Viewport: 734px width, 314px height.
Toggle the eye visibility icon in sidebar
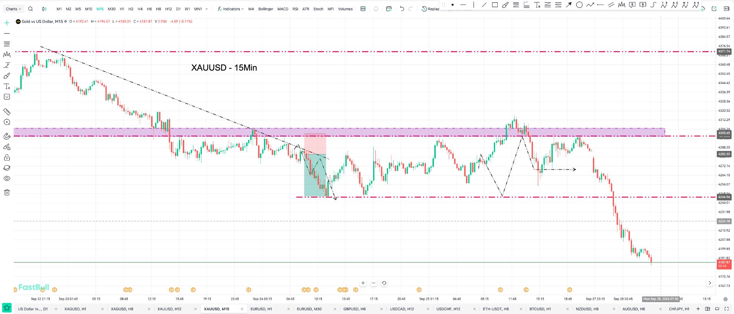[7, 179]
